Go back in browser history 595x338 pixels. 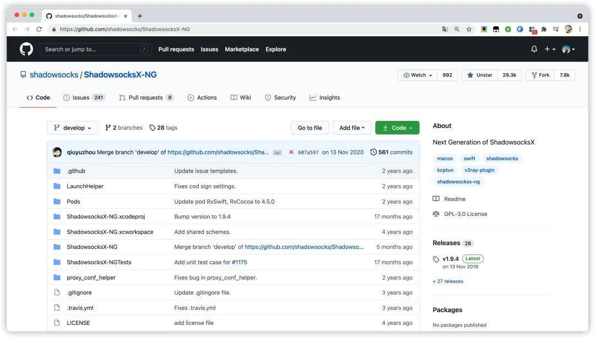click(x=15, y=29)
